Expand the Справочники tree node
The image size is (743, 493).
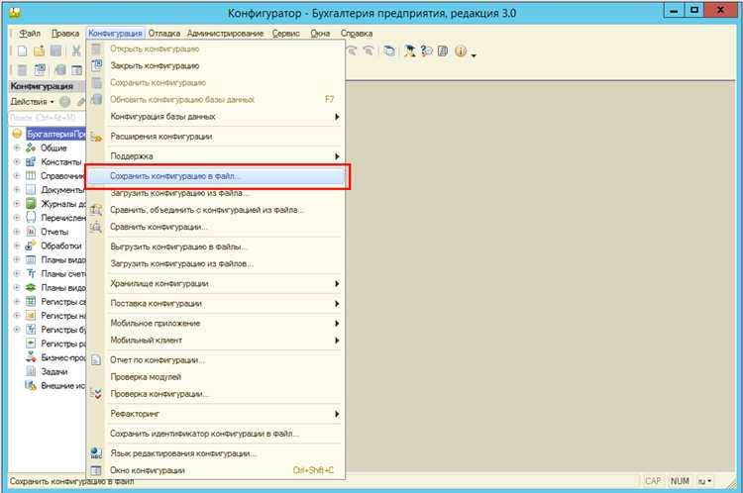[x=17, y=175]
